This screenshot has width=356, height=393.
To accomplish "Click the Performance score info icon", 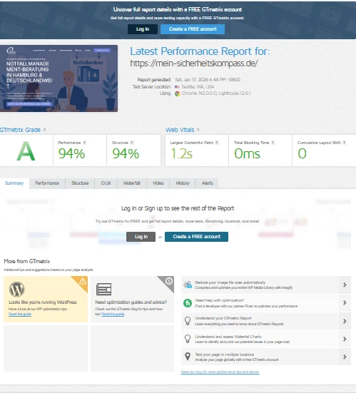I will click(x=84, y=143).
